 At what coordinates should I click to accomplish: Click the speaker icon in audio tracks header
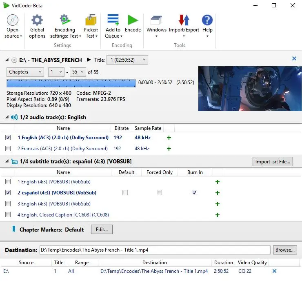[x=14, y=117]
